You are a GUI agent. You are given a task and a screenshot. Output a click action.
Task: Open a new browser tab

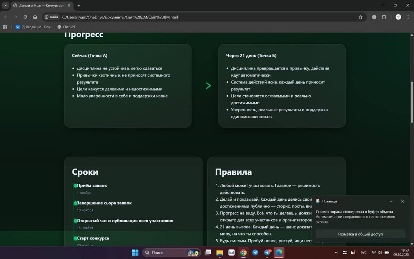tap(79, 6)
